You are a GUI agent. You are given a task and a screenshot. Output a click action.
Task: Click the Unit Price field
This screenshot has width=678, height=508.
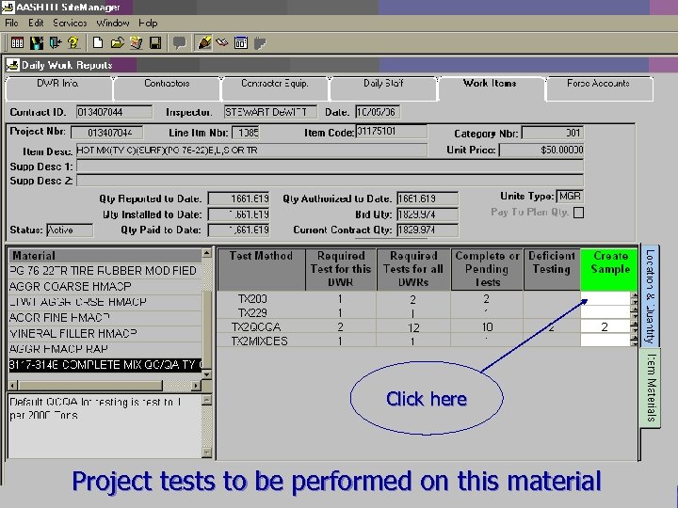click(541, 150)
